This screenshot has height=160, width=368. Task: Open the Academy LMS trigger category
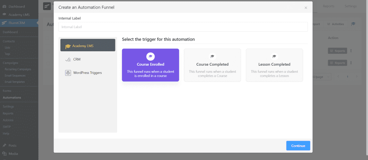click(x=88, y=45)
